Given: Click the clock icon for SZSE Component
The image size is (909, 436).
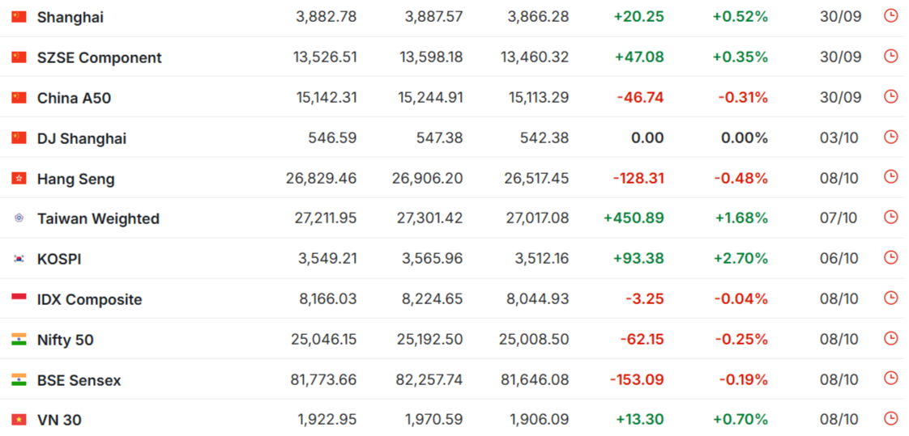Looking at the screenshot, I should click(890, 56).
